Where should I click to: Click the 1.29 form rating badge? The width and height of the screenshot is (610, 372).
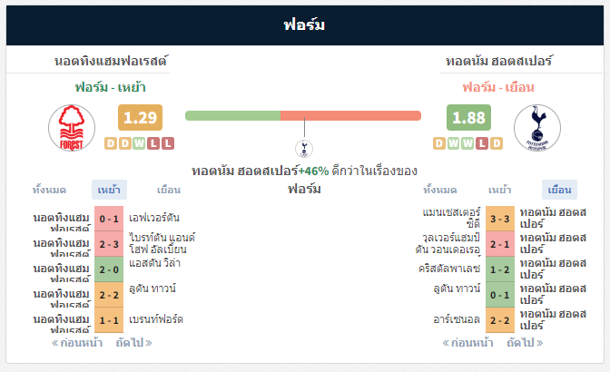[x=140, y=117]
